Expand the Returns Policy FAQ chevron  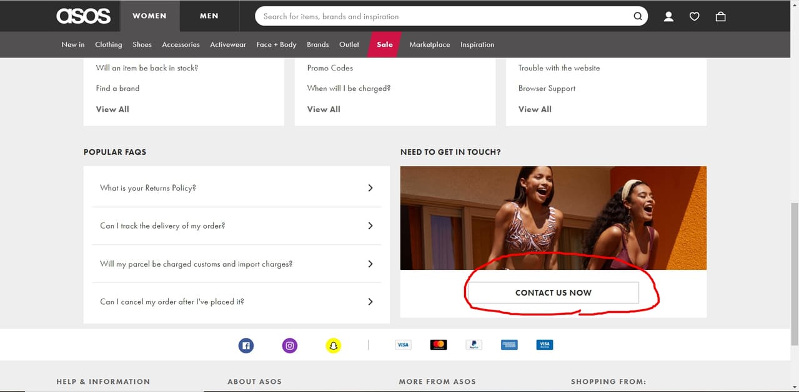(x=370, y=188)
